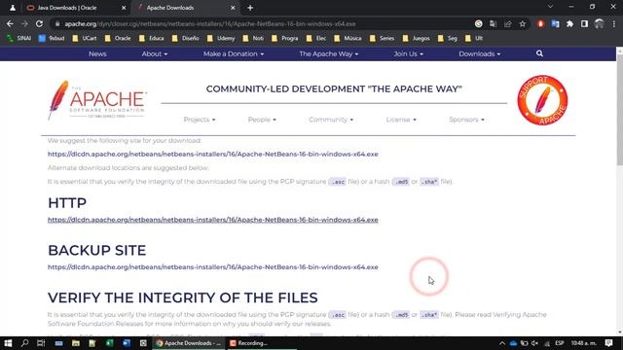Open the blue Google Translate extension

pyautogui.click(x=555, y=23)
